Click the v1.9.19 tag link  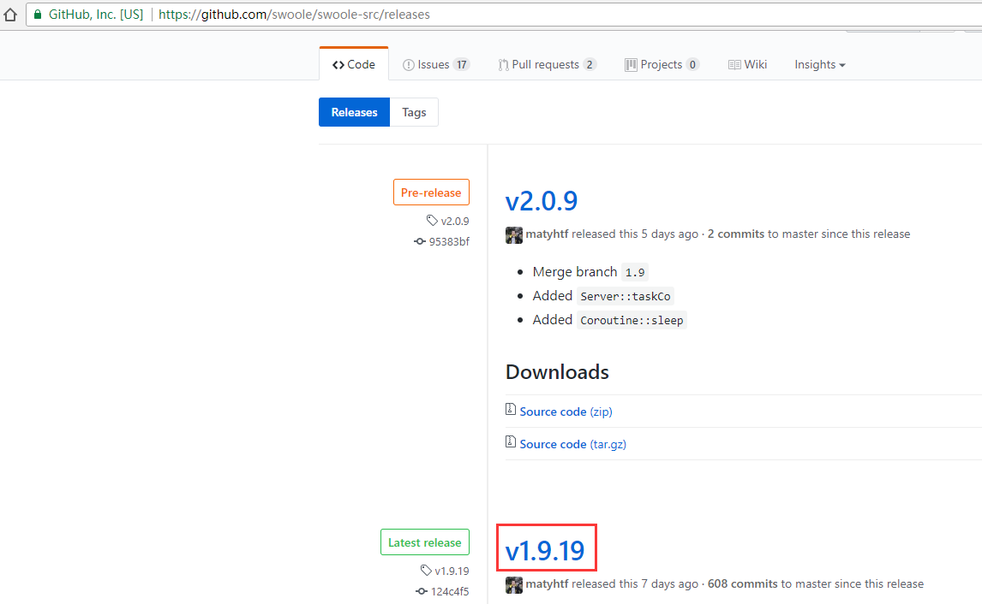445,571
